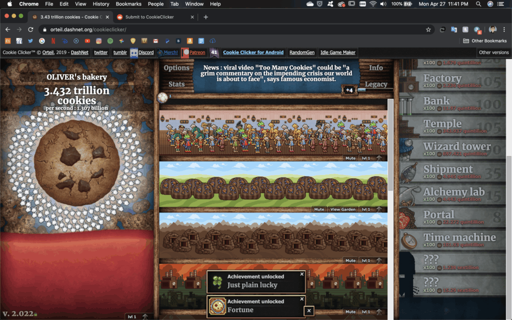Click the sugar lump icon
The image size is (512, 320).
click(x=162, y=97)
